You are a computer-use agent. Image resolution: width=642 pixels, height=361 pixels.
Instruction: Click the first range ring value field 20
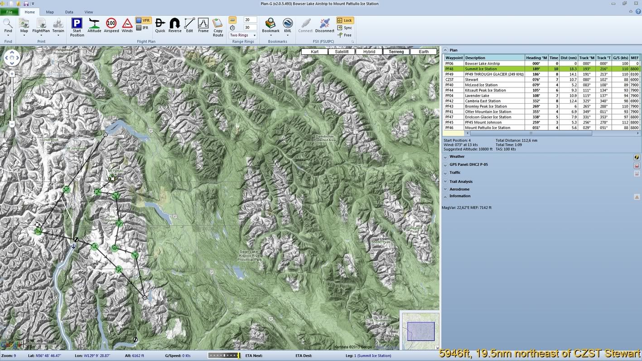click(x=250, y=20)
